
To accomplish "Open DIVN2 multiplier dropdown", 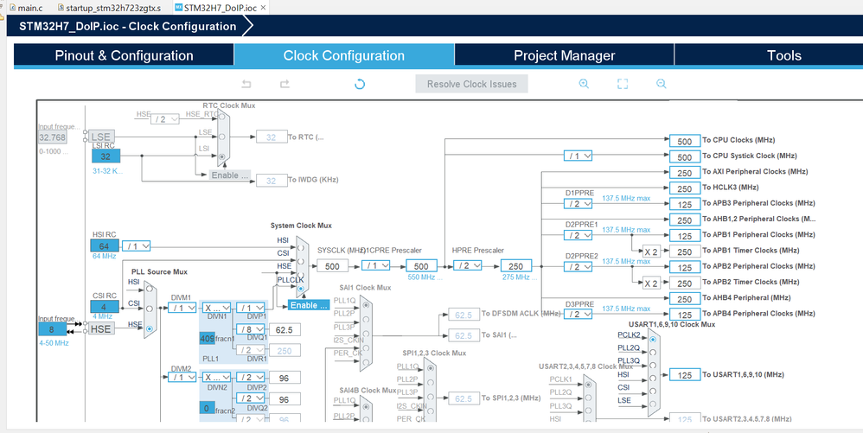I will point(216,377).
